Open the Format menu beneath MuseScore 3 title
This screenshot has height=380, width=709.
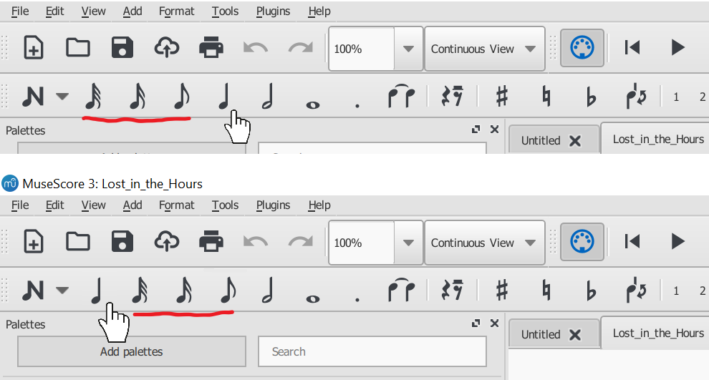176,205
